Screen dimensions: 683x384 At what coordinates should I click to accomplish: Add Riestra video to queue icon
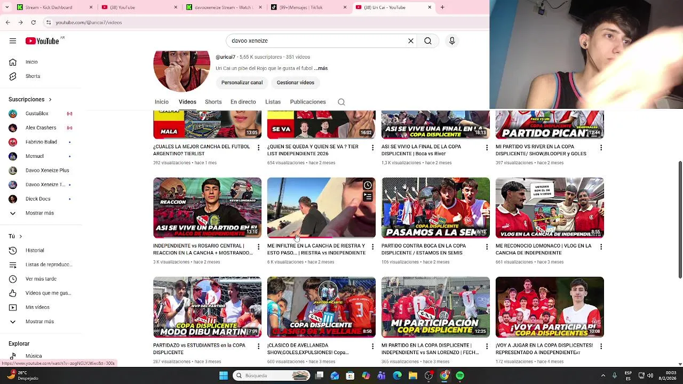(368, 197)
